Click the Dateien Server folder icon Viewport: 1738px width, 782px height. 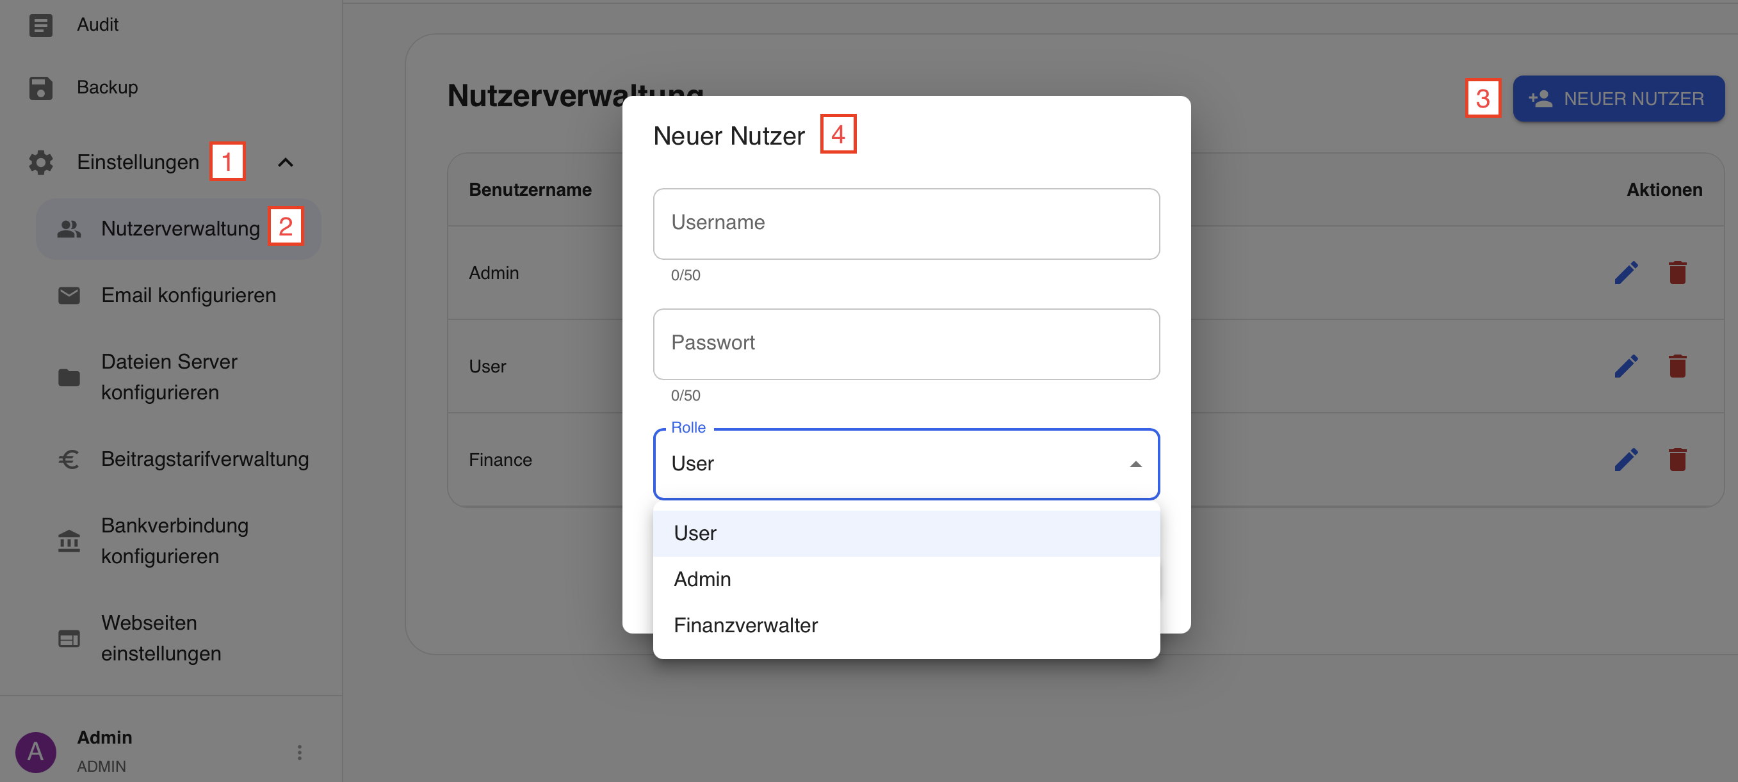[69, 378]
